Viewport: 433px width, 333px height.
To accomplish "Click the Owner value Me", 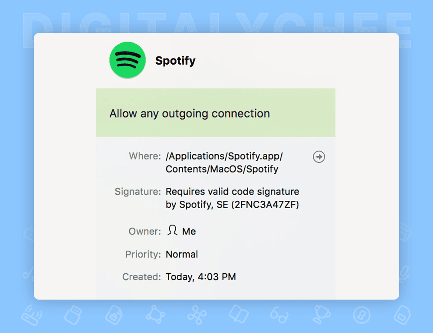I will [x=189, y=231].
